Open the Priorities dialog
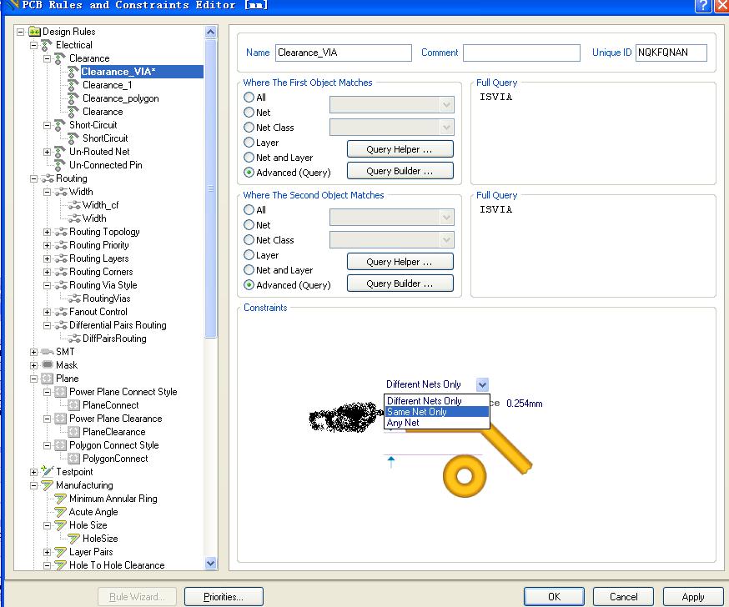The width and height of the screenshot is (729, 607). tap(224, 597)
